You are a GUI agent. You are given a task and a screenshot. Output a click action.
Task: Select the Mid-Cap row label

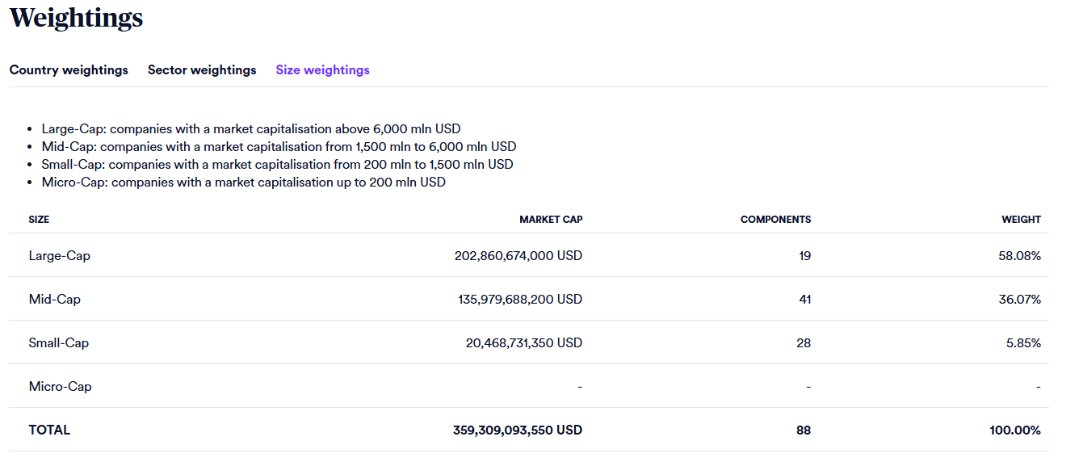click(55, 300)
